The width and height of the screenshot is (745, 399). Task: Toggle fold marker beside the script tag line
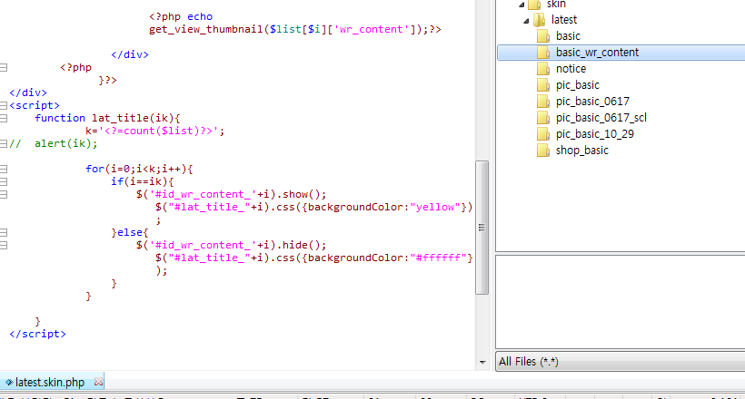pyautogui.click(x=5, y=105)
